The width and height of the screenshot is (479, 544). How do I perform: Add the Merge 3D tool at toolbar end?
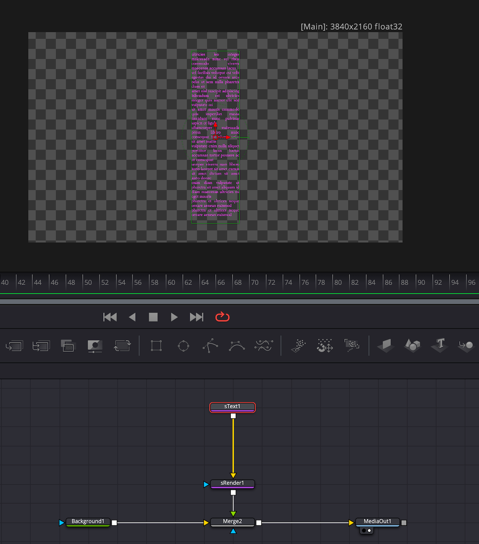pos(466,346)
